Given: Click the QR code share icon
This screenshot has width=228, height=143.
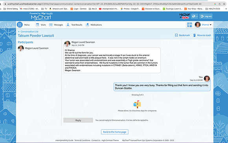Looking at the screenshot, I should (189, 25).
